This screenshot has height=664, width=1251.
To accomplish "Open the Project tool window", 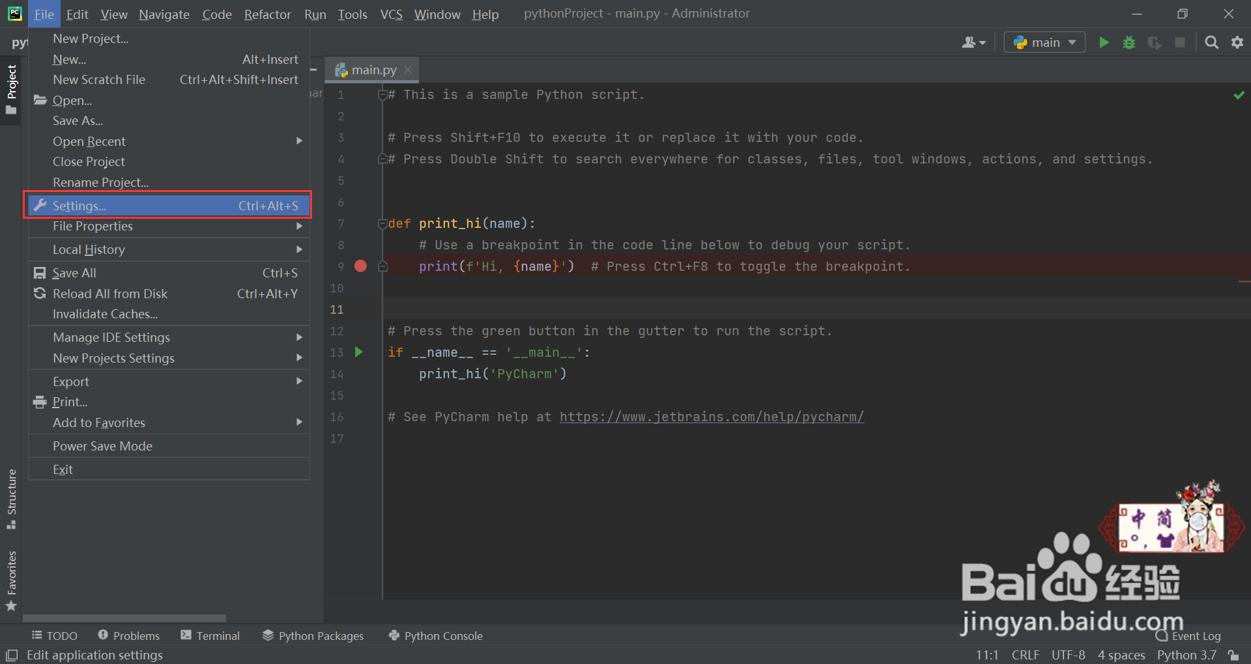I will click(11, 90).
